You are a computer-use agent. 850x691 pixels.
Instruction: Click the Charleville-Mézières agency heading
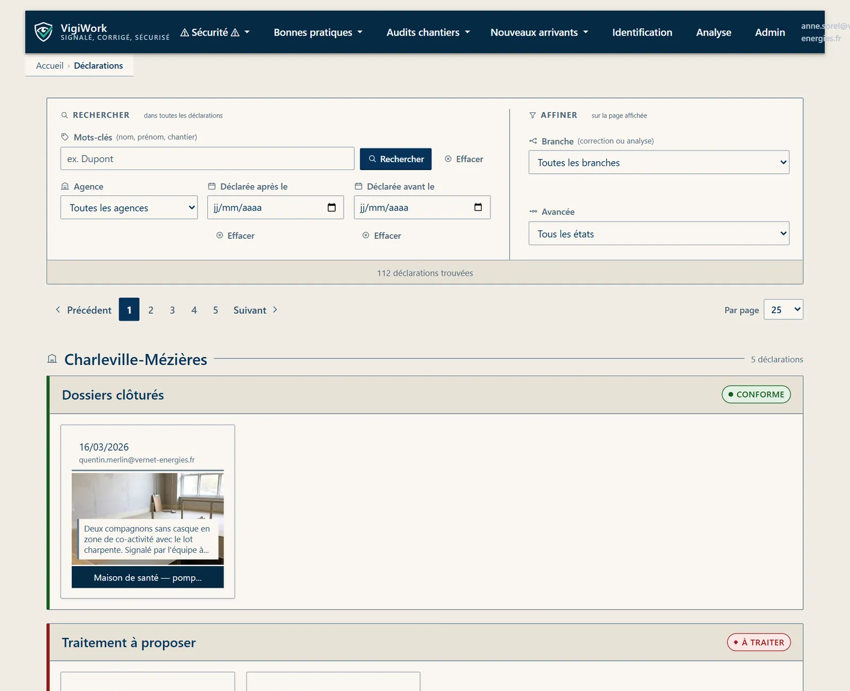[x=135, y=359]
